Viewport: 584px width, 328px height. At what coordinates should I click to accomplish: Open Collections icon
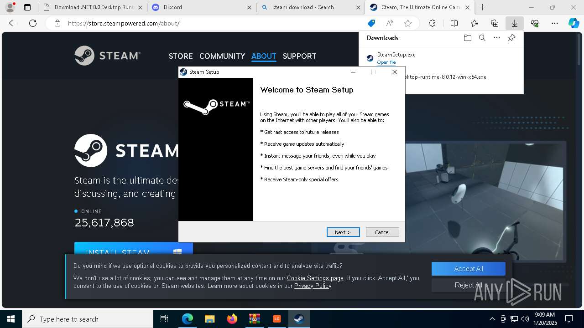(x=495, y=23)
